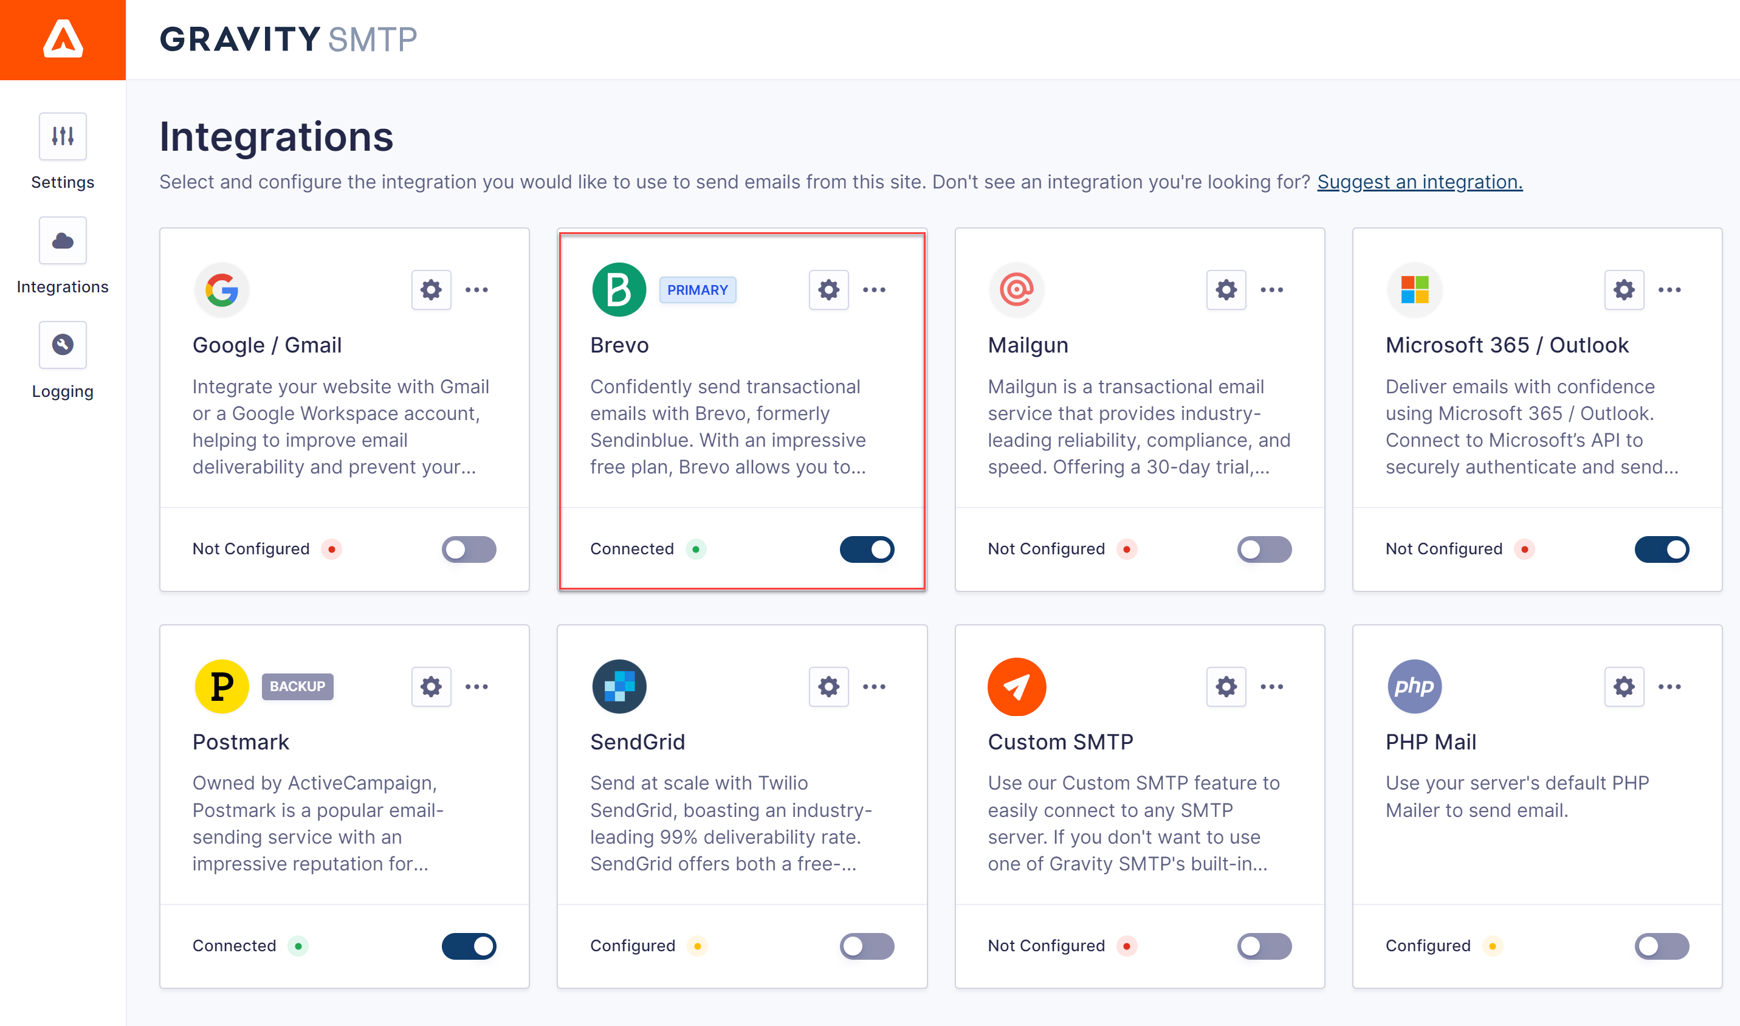Image resolution: width=1740 pixels, height=1026 pixels.
Task: Open Microsoft 365 / Outlook gear settings
Action: 1625,290
